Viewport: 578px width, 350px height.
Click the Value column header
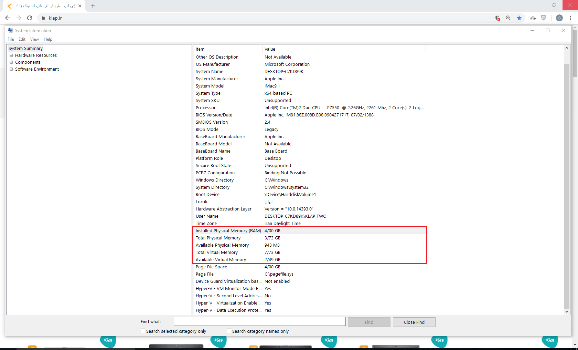point(344,49)
